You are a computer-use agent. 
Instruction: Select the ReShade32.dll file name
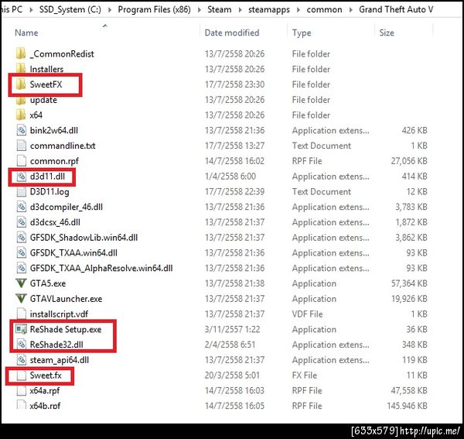(56, 345)
